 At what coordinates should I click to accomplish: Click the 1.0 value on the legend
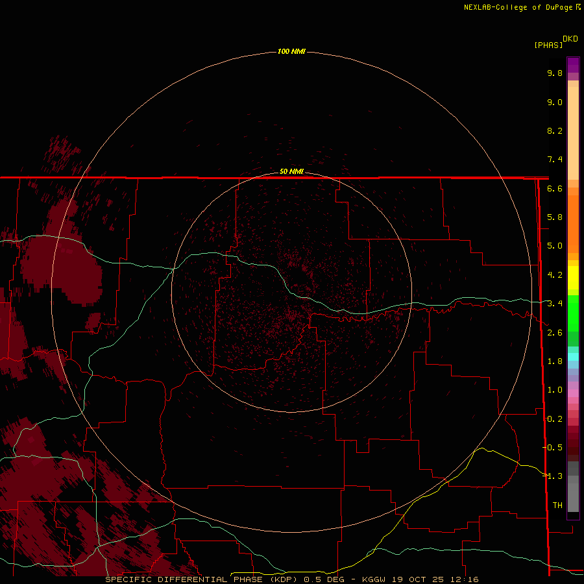[555, 390]
